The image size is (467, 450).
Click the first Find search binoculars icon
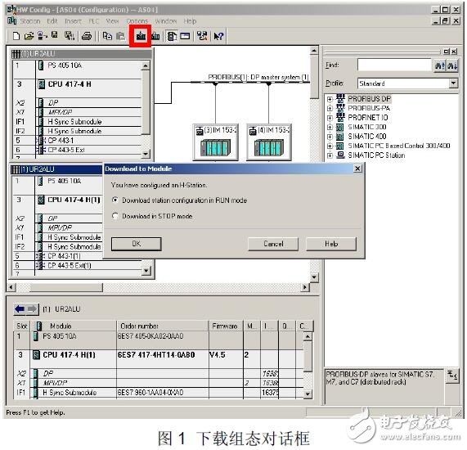tap(439, 65)
